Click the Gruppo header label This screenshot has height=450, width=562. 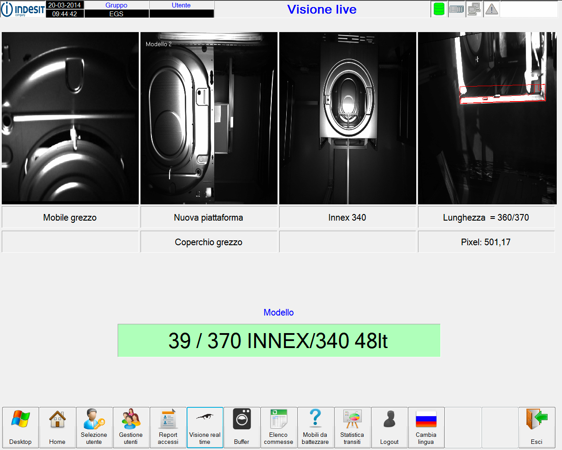(116, 5)
